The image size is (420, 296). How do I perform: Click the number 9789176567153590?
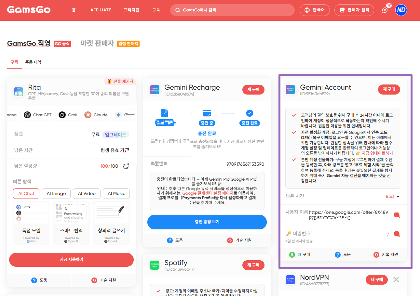[x=245, y=164]
